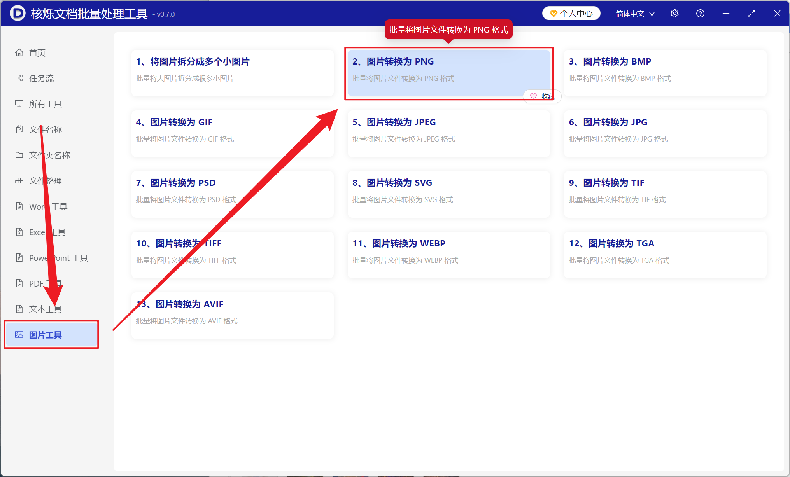The height and width of the screenshot is (477, 790).
Task: Go to 首页 in sidebar
Action: pos(51,52)
